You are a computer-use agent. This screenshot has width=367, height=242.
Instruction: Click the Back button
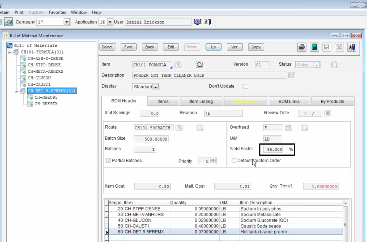[150, 47]
